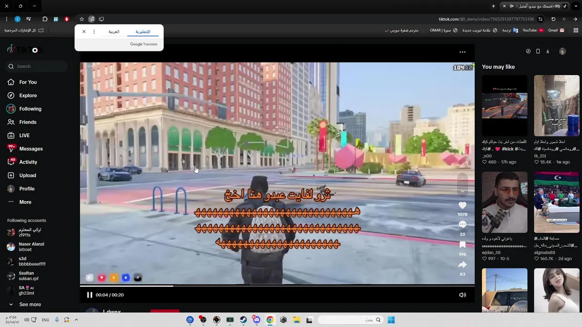This screenshot has width=582, height=327.
Task: Open the profile avatar in header
Action: [562, 51]
